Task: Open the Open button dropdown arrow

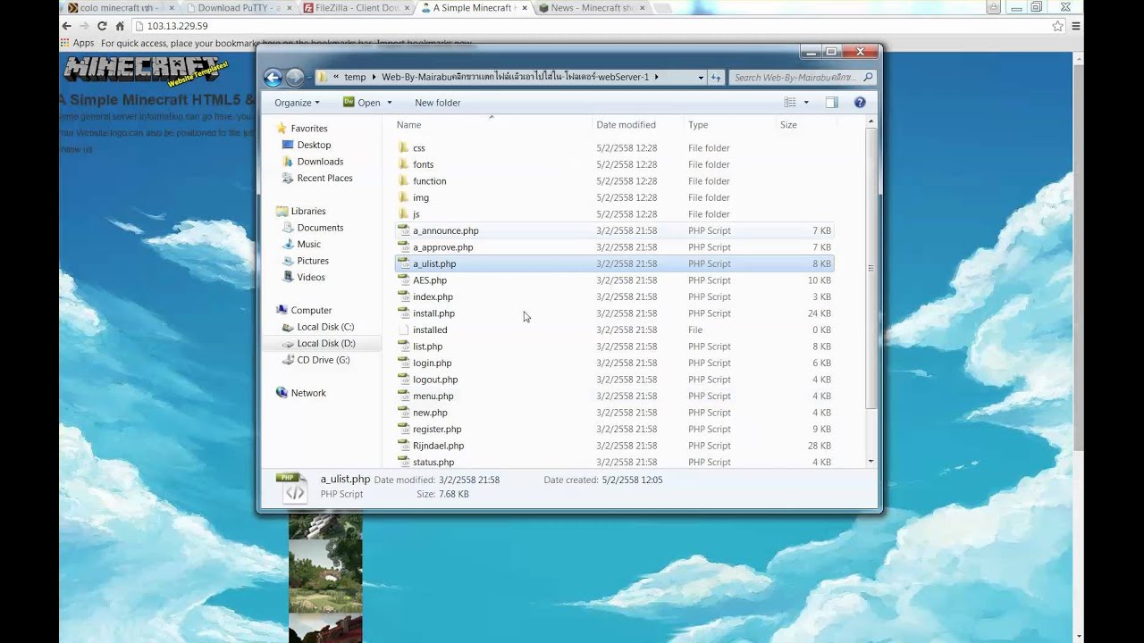Action: pos(389,103)
